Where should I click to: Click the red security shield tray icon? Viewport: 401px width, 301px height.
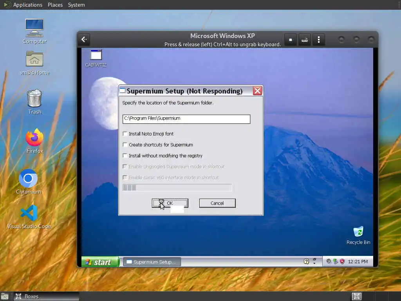[342, 261]
